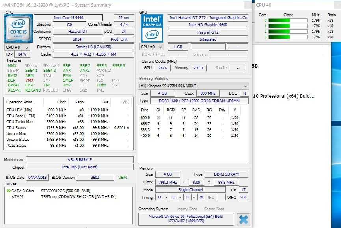The image size is (341, 228).
Task: Select the TSSTcorp CDDVDW SH-224DB drive entry
Action: 79,197
